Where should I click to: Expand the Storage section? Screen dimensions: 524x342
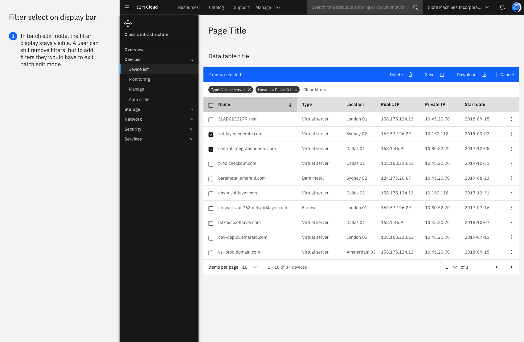click(x=159, y=109)
